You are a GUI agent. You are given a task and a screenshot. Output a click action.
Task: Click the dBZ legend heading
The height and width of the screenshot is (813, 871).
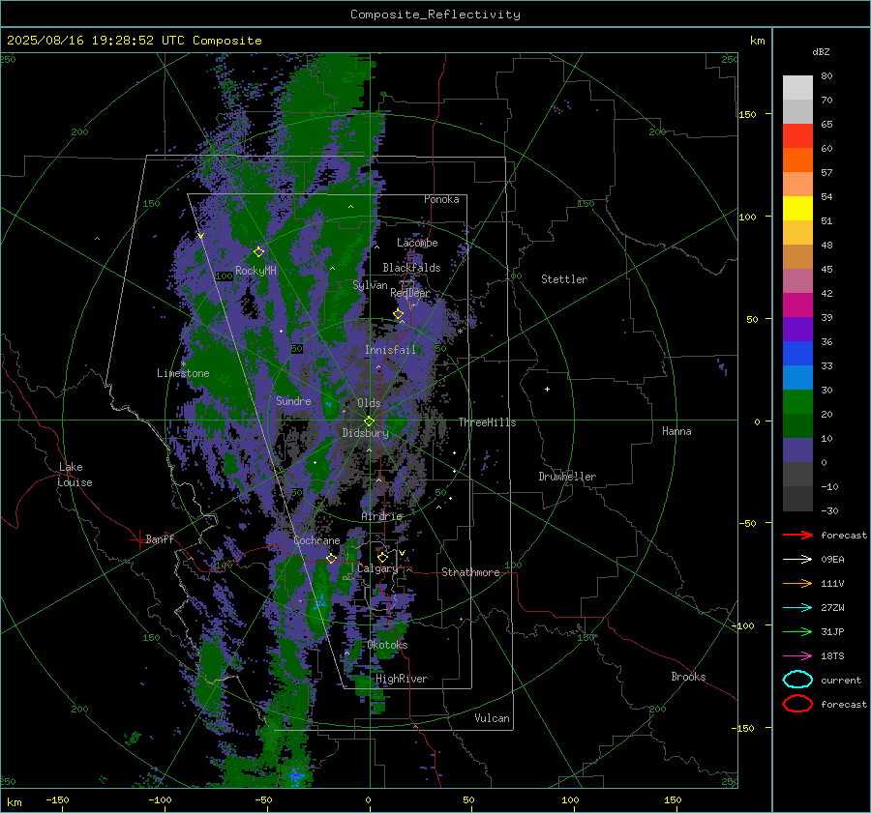pyautogui.click(x=821, y=51)
